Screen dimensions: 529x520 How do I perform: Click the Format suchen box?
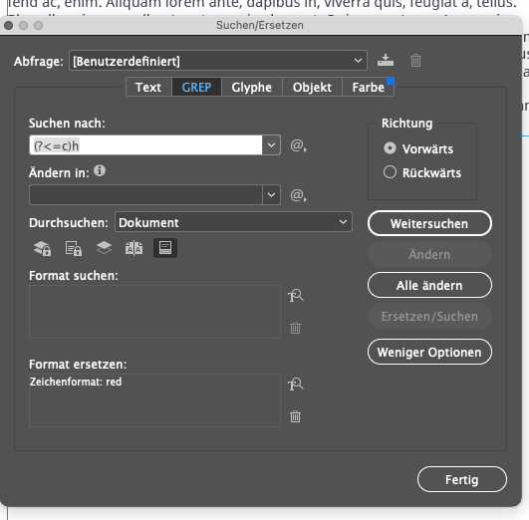[154, 312]
